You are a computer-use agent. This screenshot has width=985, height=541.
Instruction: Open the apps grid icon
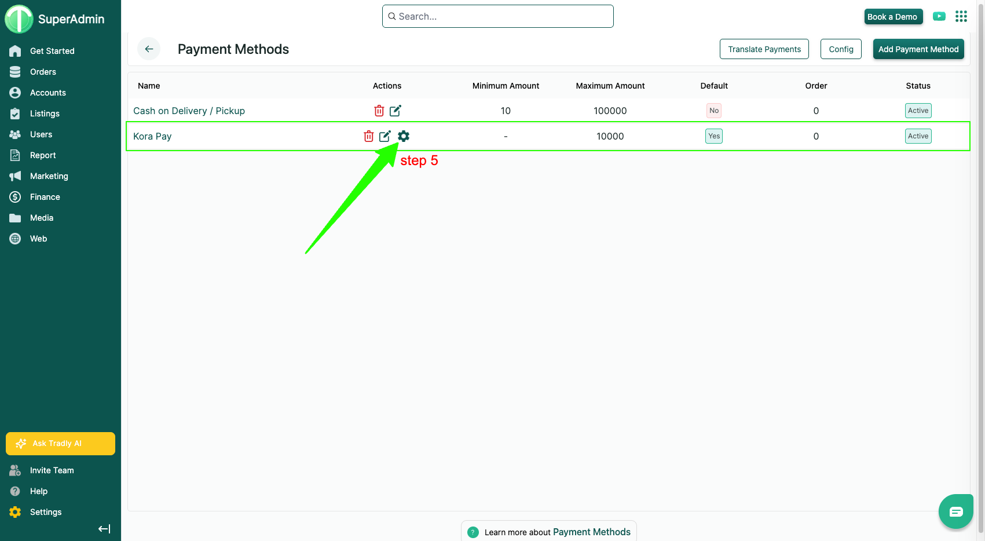click(961, 16)
